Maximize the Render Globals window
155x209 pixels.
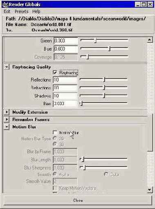click(x=144, y=4)
